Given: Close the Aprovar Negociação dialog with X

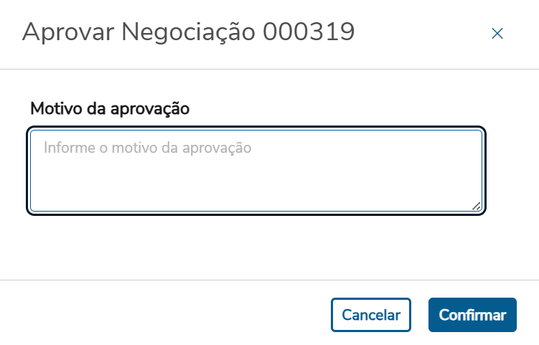Looking at the screenshot, I should coord(497,33).
